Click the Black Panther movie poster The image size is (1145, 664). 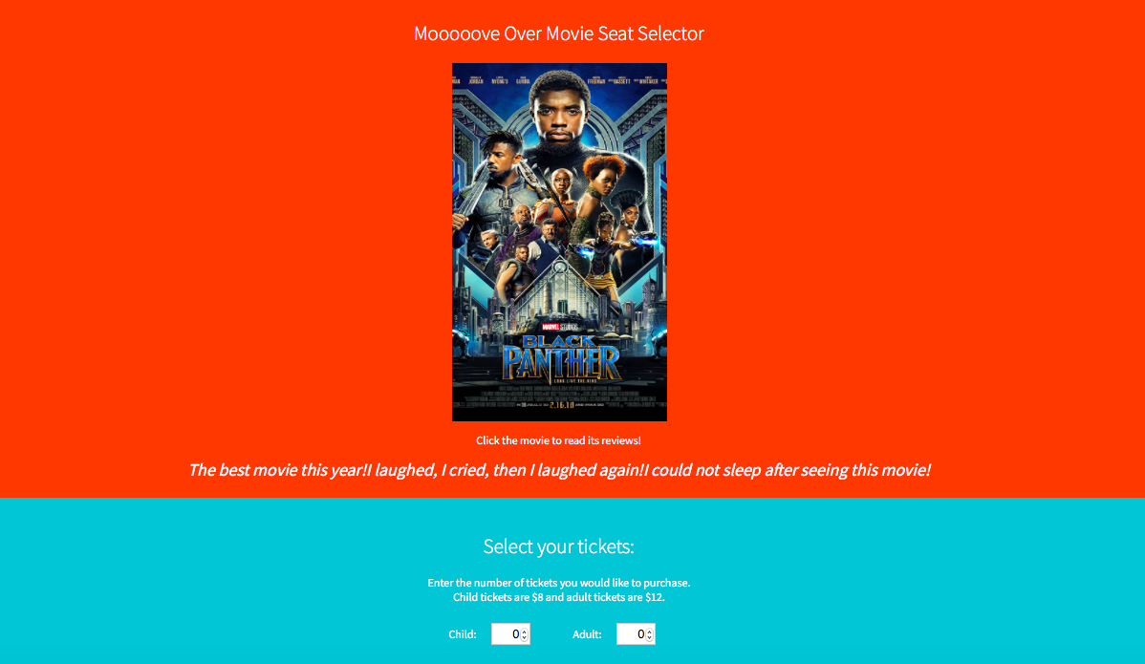coord(559,242)
